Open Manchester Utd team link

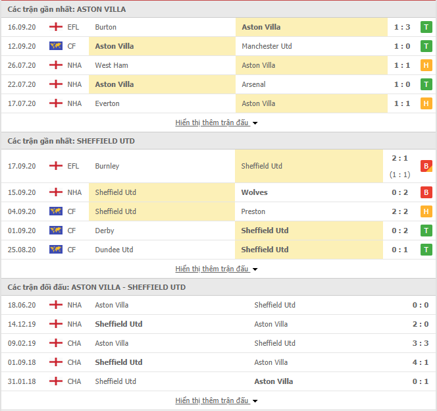click(267, 46)
